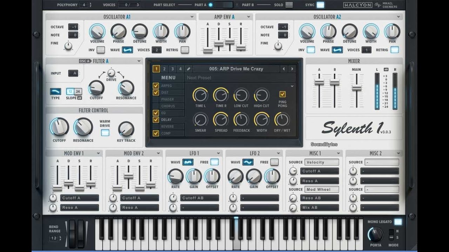Click the Oscillator A1 Octave value field
Viewport: 449px width, 252px height.
tap(73, 27)
